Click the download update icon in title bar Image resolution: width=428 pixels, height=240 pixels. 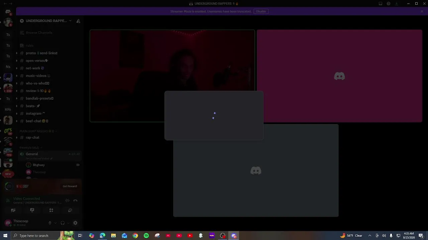[x=397, y=4]
